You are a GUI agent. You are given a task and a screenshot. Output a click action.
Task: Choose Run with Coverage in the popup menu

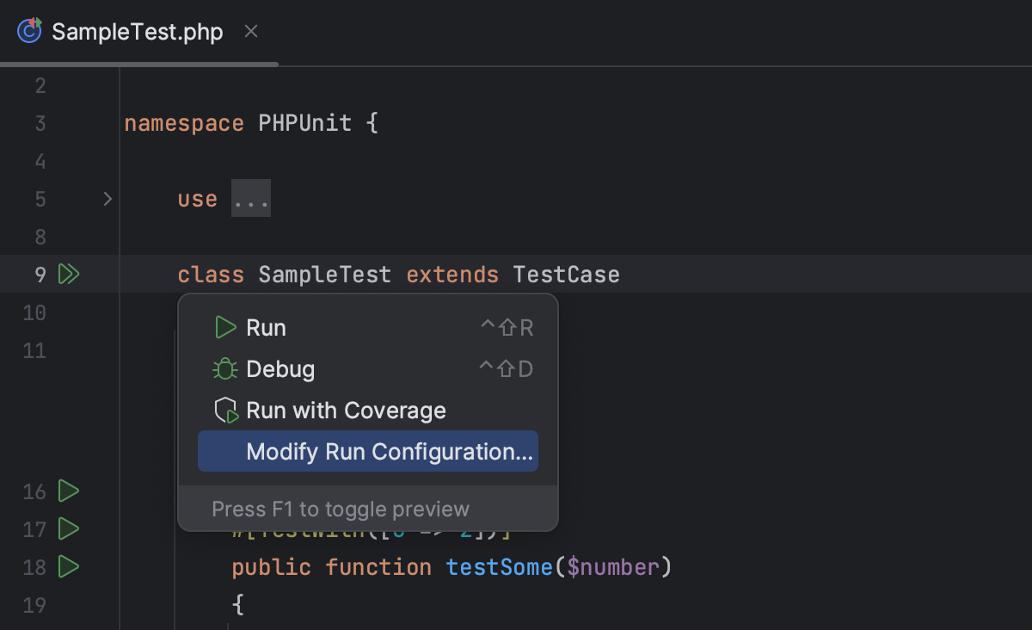[x=346, y=411]
